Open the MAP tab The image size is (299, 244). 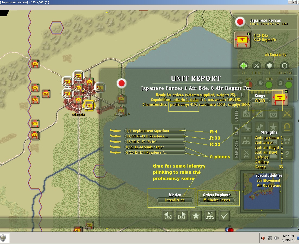pyautogui.click(x=236, y=131)
